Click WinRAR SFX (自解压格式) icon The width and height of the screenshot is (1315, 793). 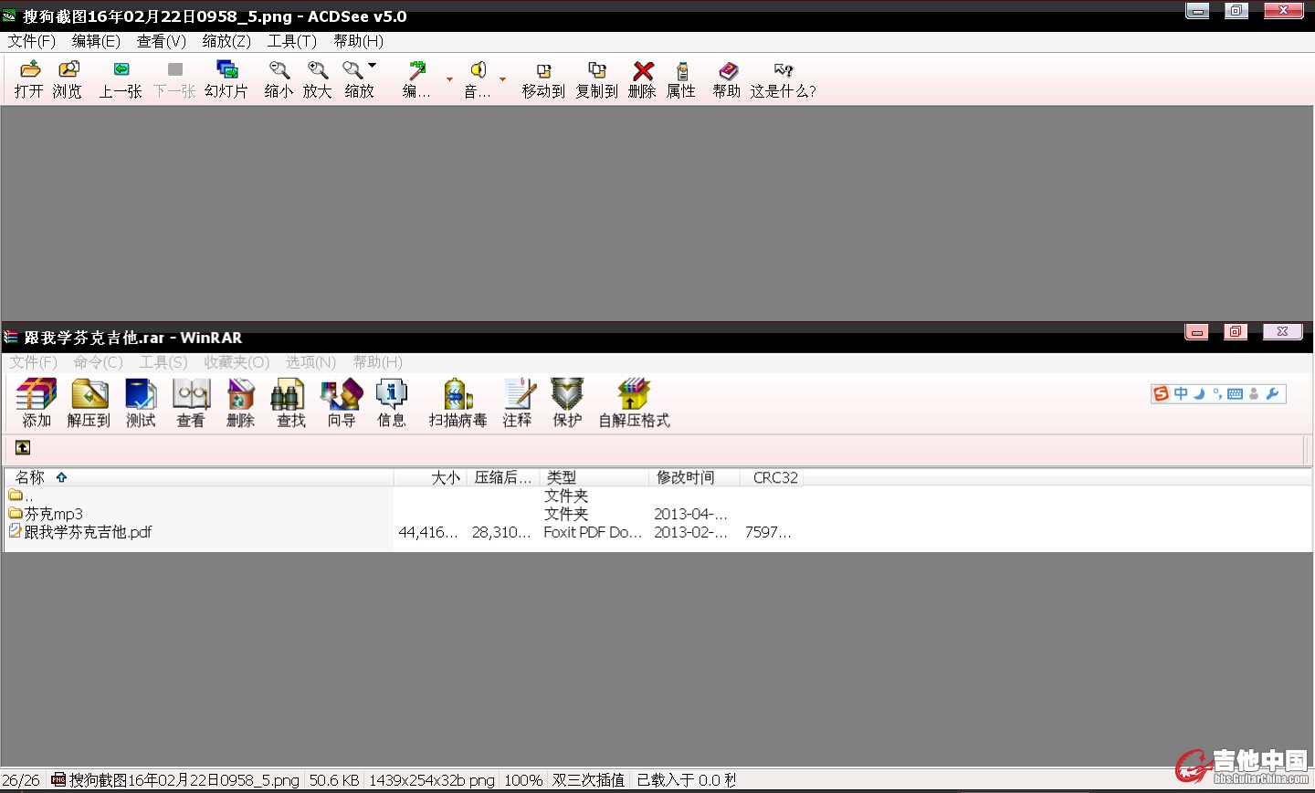pos(634,394)
